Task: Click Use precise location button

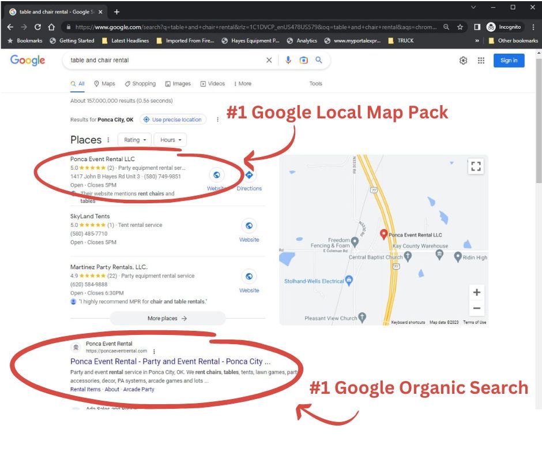Action: click(173, 120)
